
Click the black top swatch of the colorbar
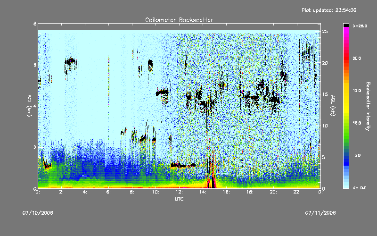(346, 25)
